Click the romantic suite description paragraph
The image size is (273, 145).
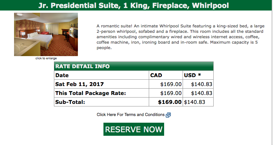(x=180, y=37)
